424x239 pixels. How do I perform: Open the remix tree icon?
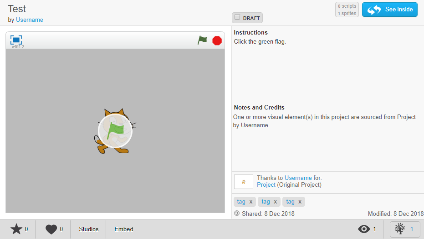pyautogui.click(x=400, y=229)
